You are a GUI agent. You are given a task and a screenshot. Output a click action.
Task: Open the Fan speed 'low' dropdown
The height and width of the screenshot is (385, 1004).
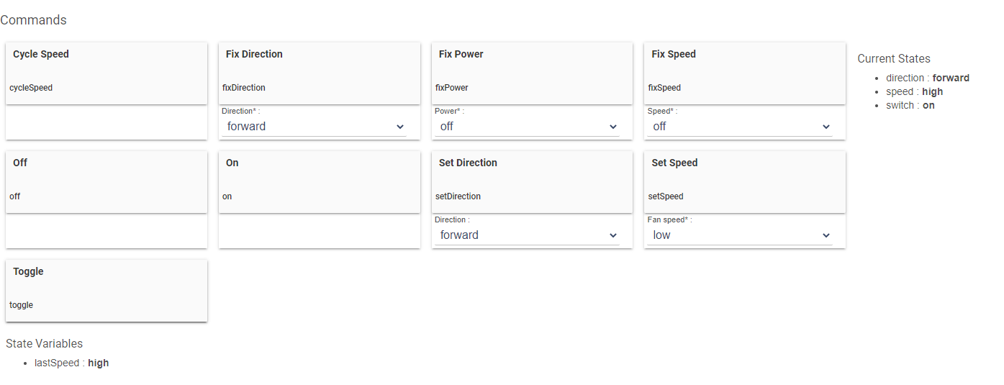pos(740,235)
